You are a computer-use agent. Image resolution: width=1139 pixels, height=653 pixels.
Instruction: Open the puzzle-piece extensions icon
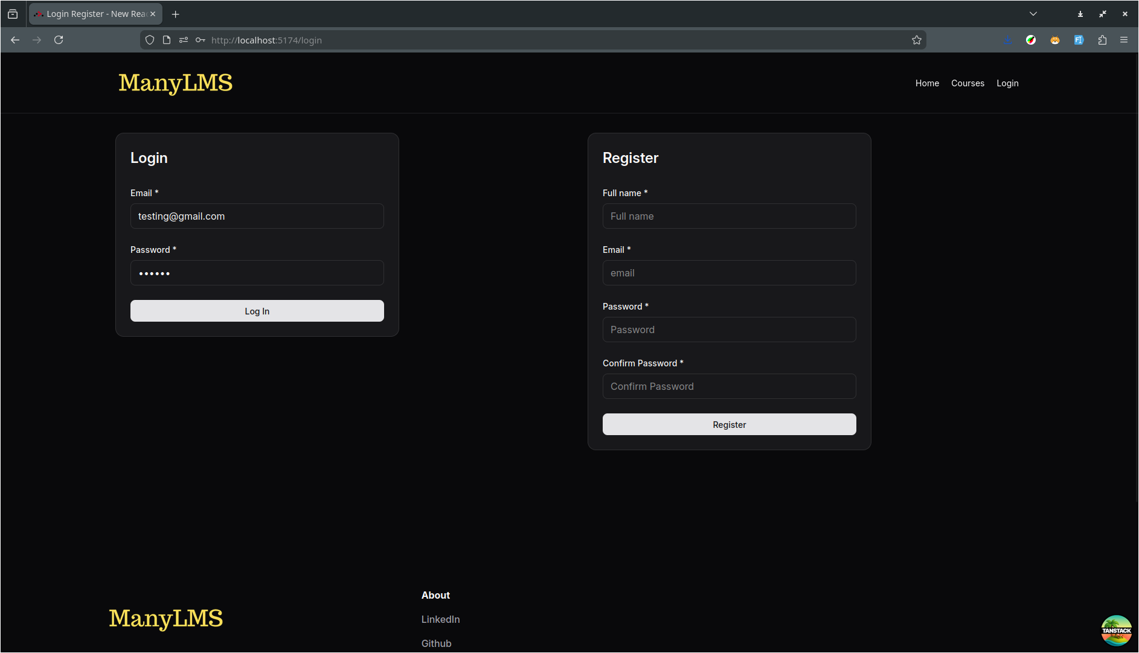[x=1102, y=40]
